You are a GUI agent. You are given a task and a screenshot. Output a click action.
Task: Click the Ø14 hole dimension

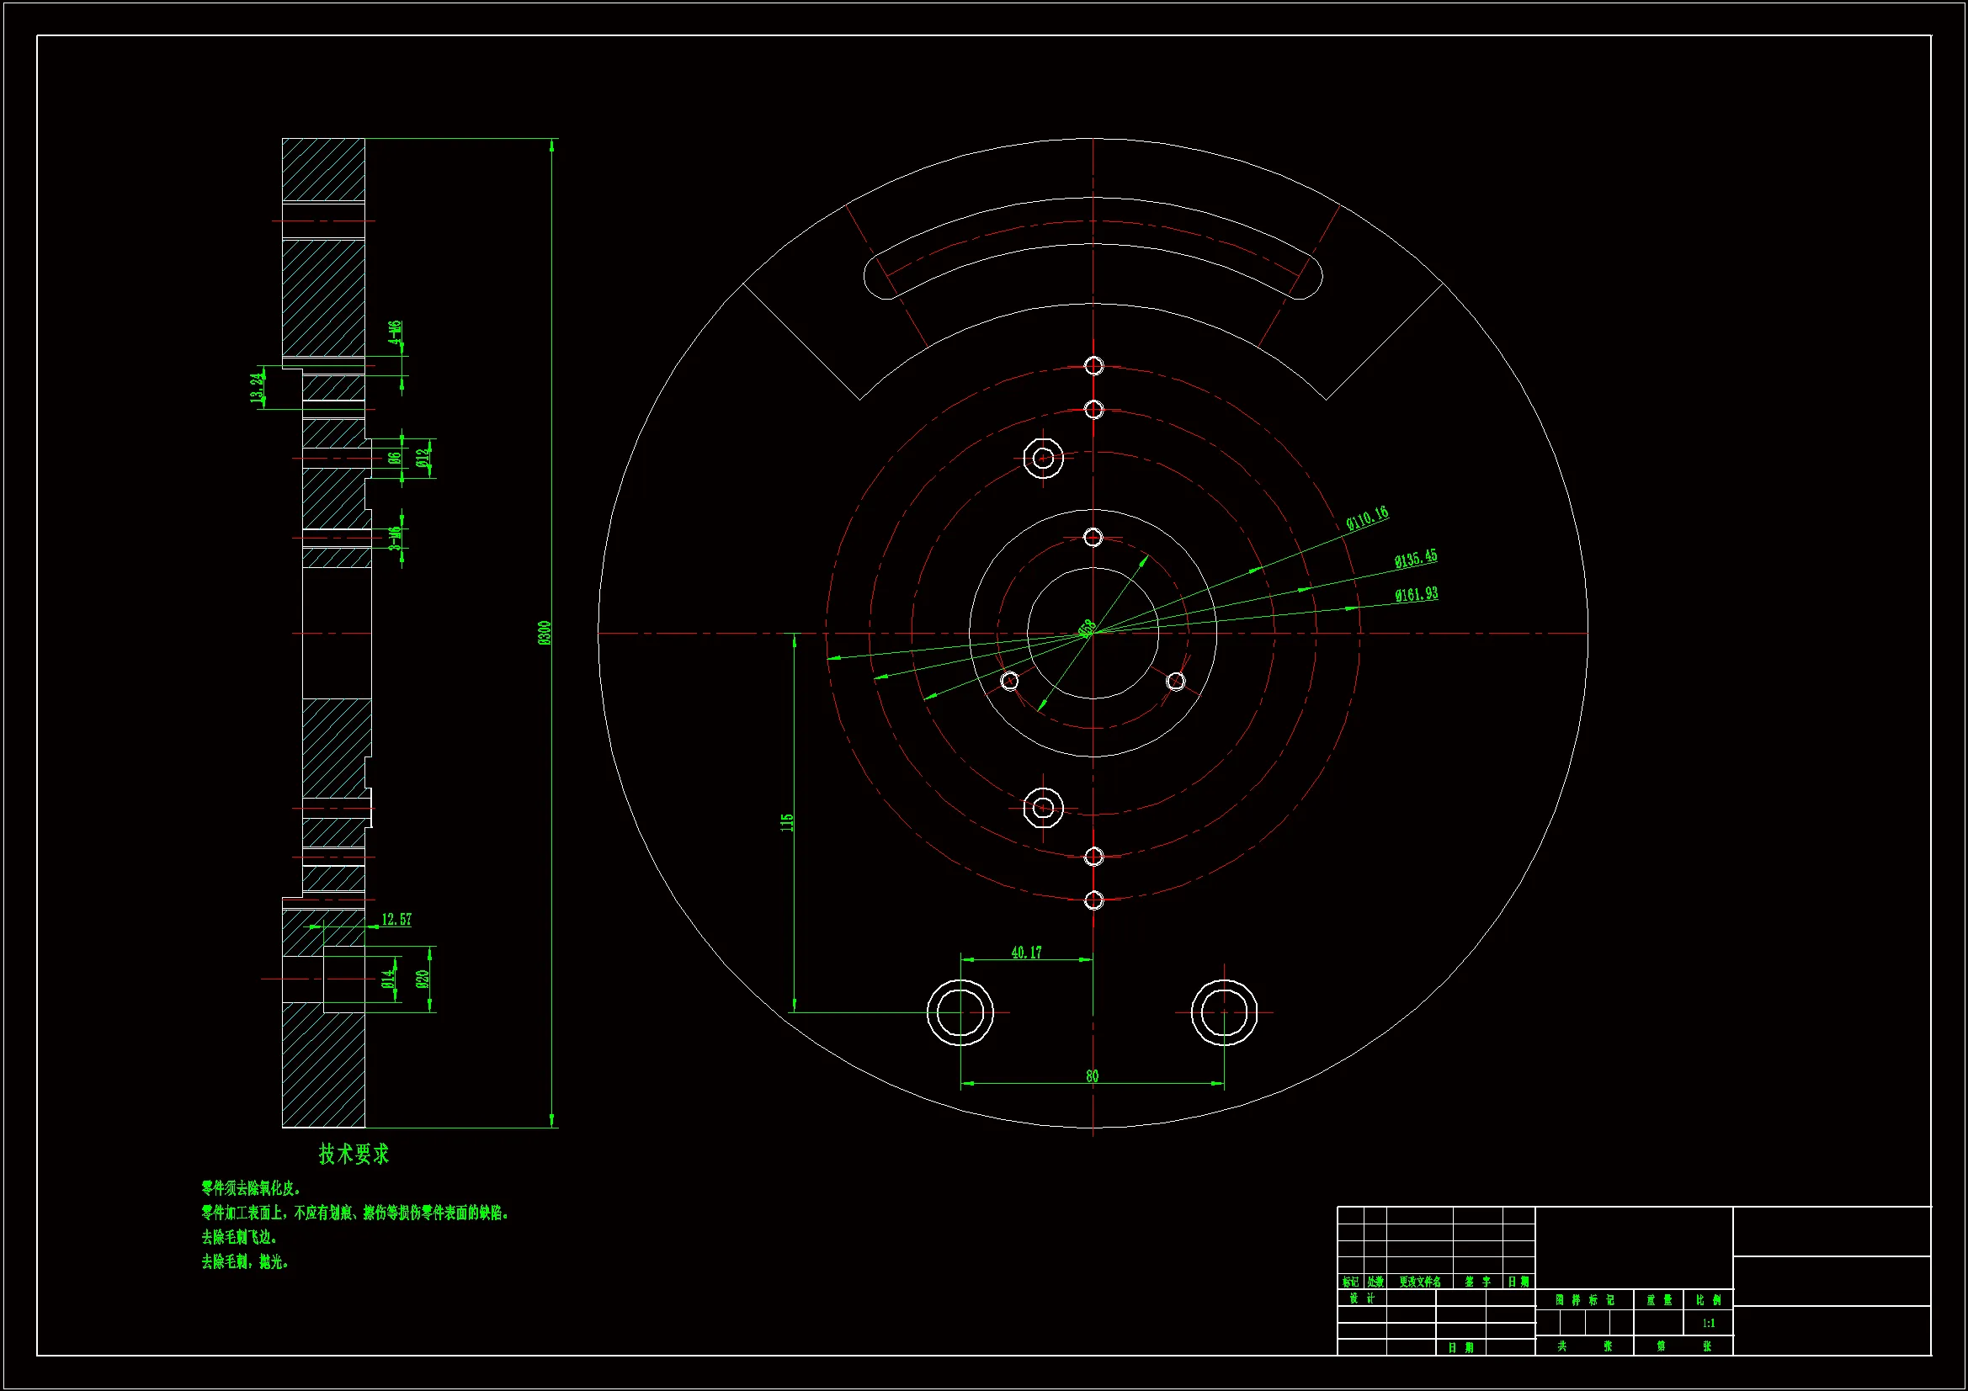pyautogui.click(x=388, y=979)
